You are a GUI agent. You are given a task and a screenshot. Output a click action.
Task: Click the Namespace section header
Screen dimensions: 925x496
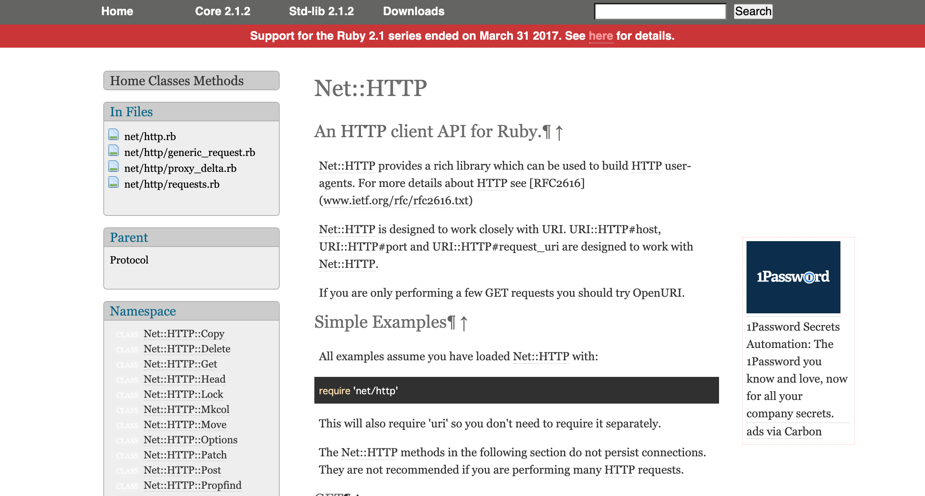point(143,311)
